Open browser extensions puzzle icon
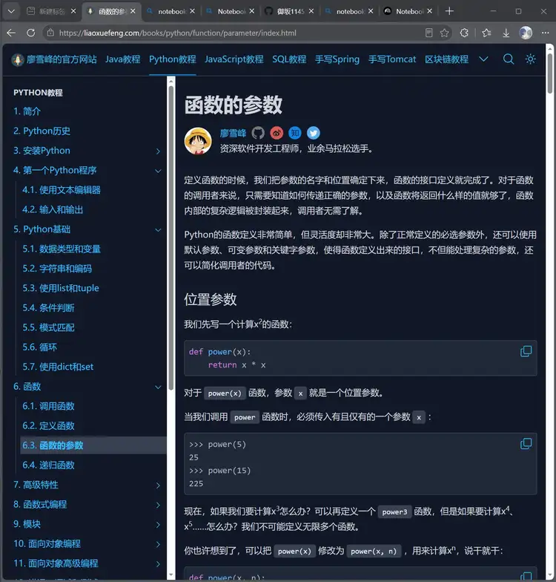The image size is (556, 582). pos(464,33)
